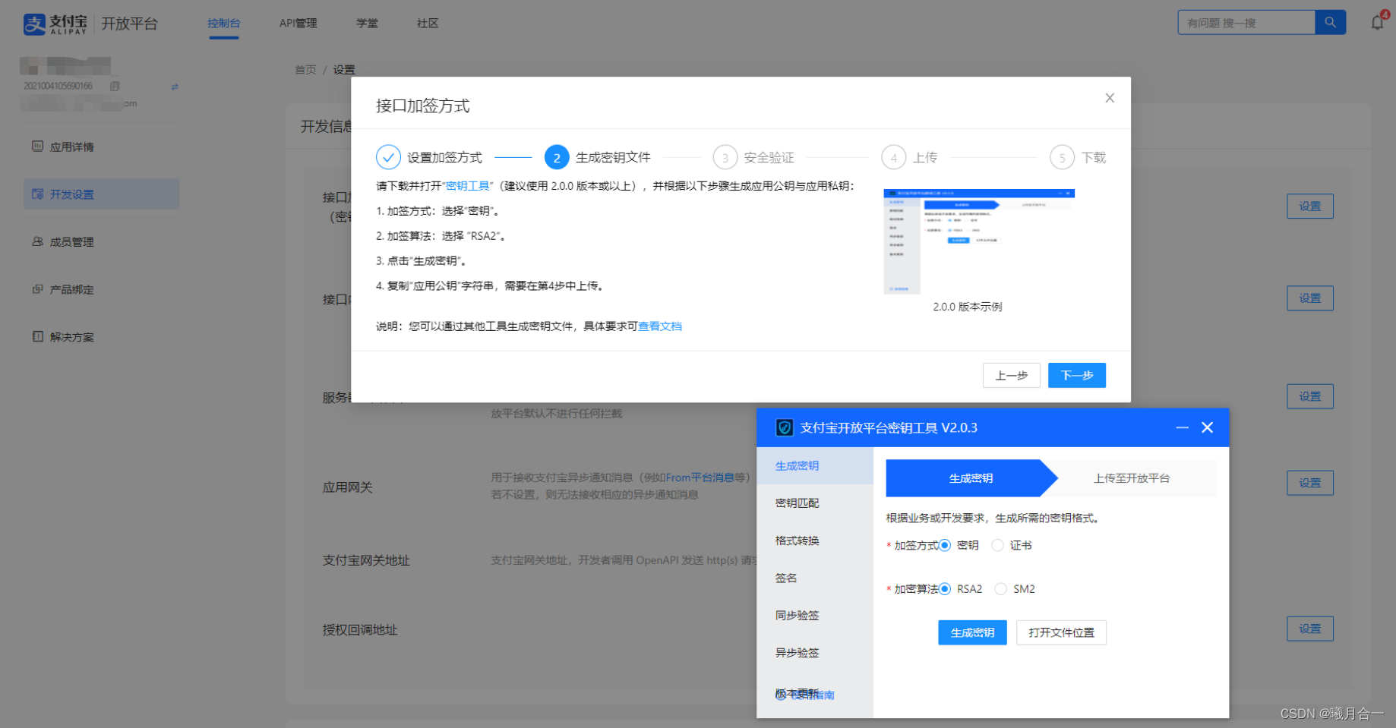Click 设置 button for 授权回调地址 row

[1309, 629]
